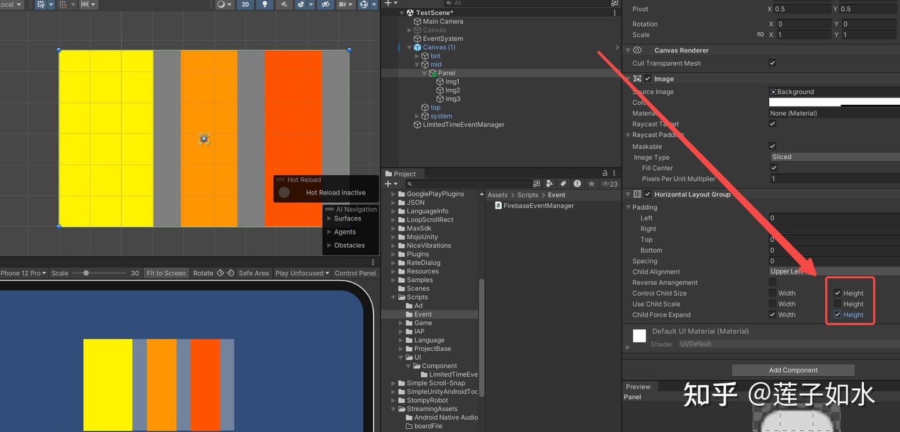Toggle Child Force Expand Height checkbox
This screenshot has width=900, height=432.
[837, 315]
